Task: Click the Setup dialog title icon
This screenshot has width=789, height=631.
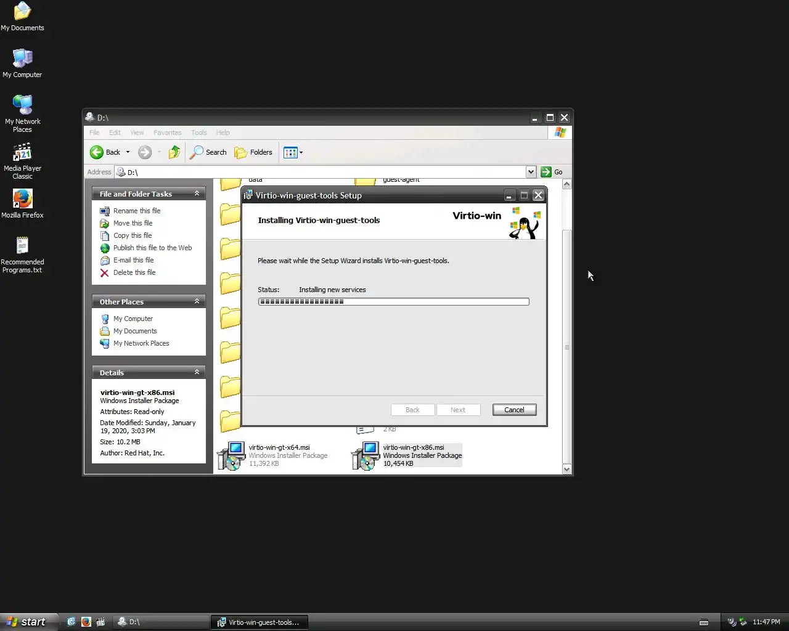Action: click(248, 195)
